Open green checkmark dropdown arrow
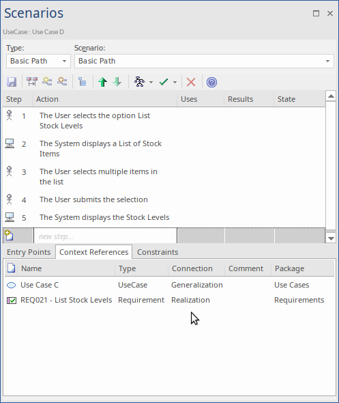 click(175, 83)
